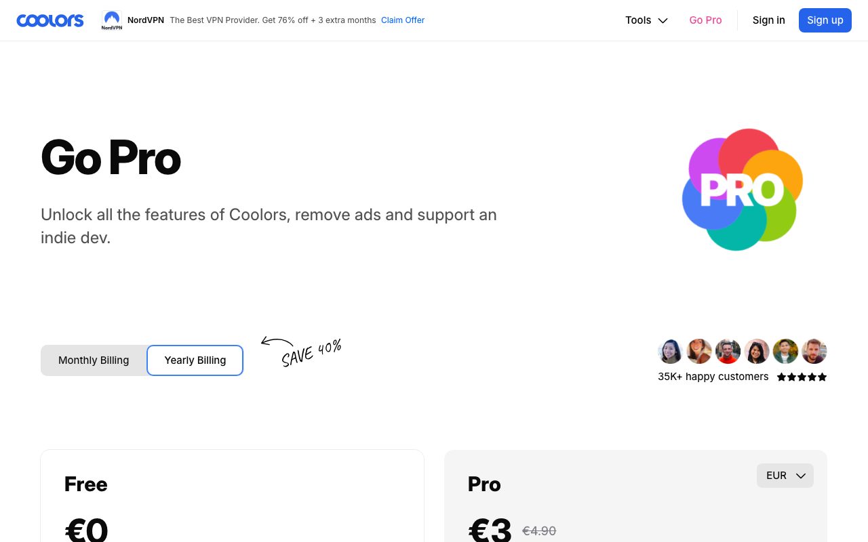Switch to Monthly Billing
The image size is (868, 542).
click(x=94, y=360)
